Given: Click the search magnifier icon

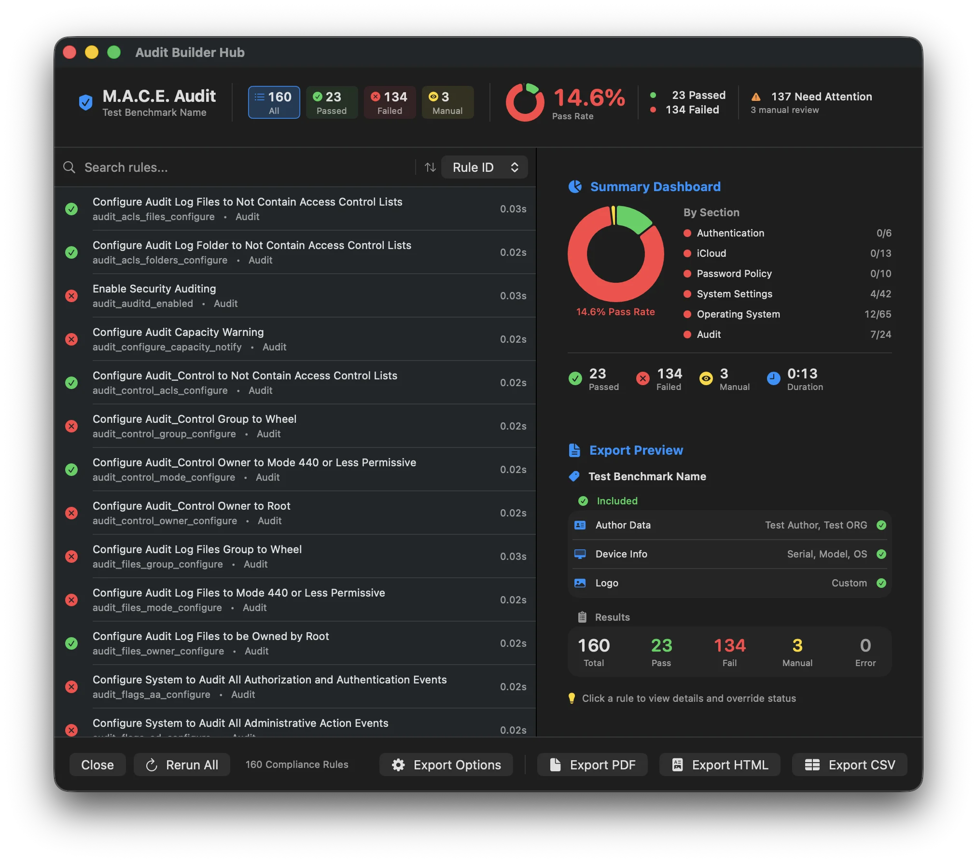Looking at the screenshot, I should tap(70, 167).
